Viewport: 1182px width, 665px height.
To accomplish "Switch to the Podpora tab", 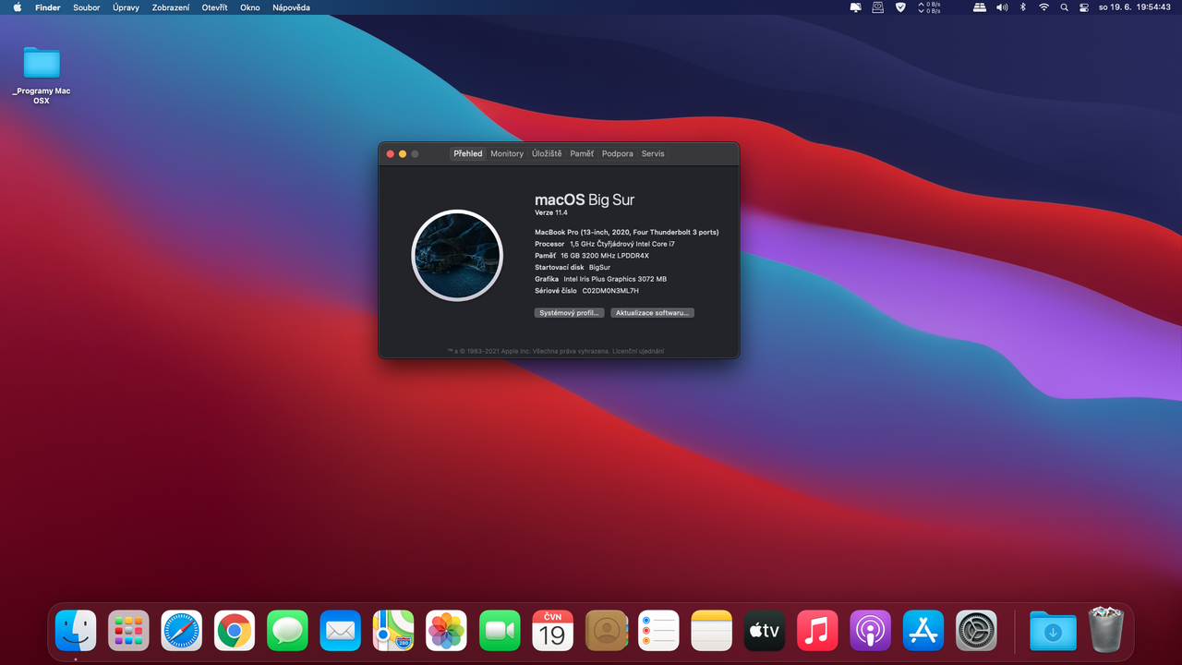I will [x=618, y=153].
